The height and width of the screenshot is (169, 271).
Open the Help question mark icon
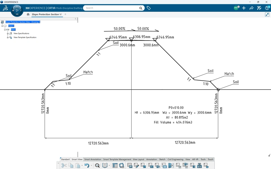coord(267,8)
